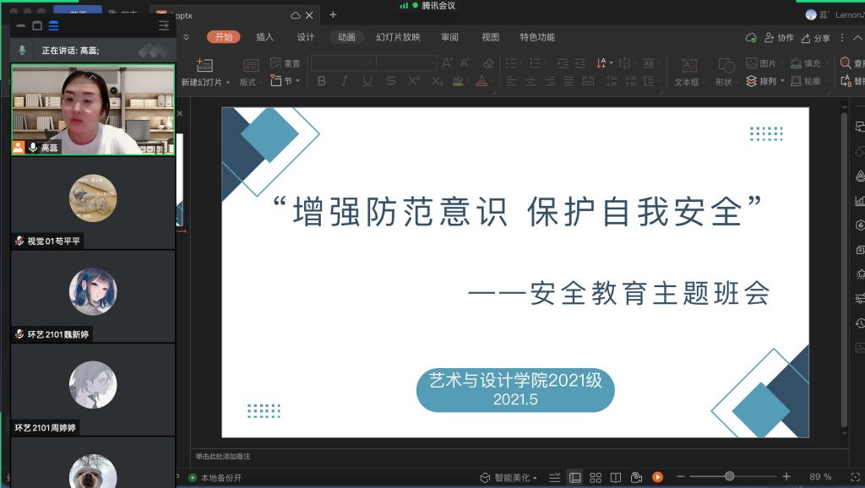Click the 分享 share icon
The image size is (865, 488).
point(816,37)
